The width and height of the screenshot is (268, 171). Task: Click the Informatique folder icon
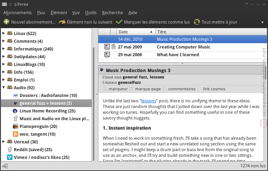pyautogui.click(x=10, y=49)
